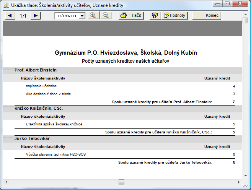The image size is (251, 190).
Task: Click the vertical scrollbar thumb
Action: (245, 21)
